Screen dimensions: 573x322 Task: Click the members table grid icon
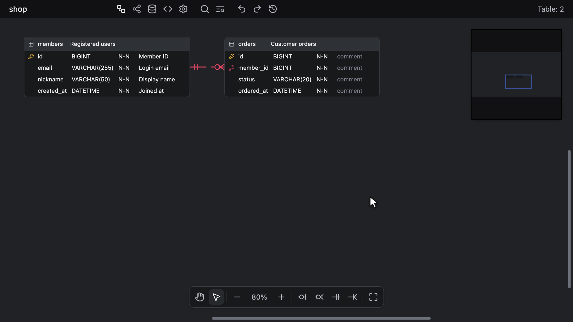tap(31, 44)
